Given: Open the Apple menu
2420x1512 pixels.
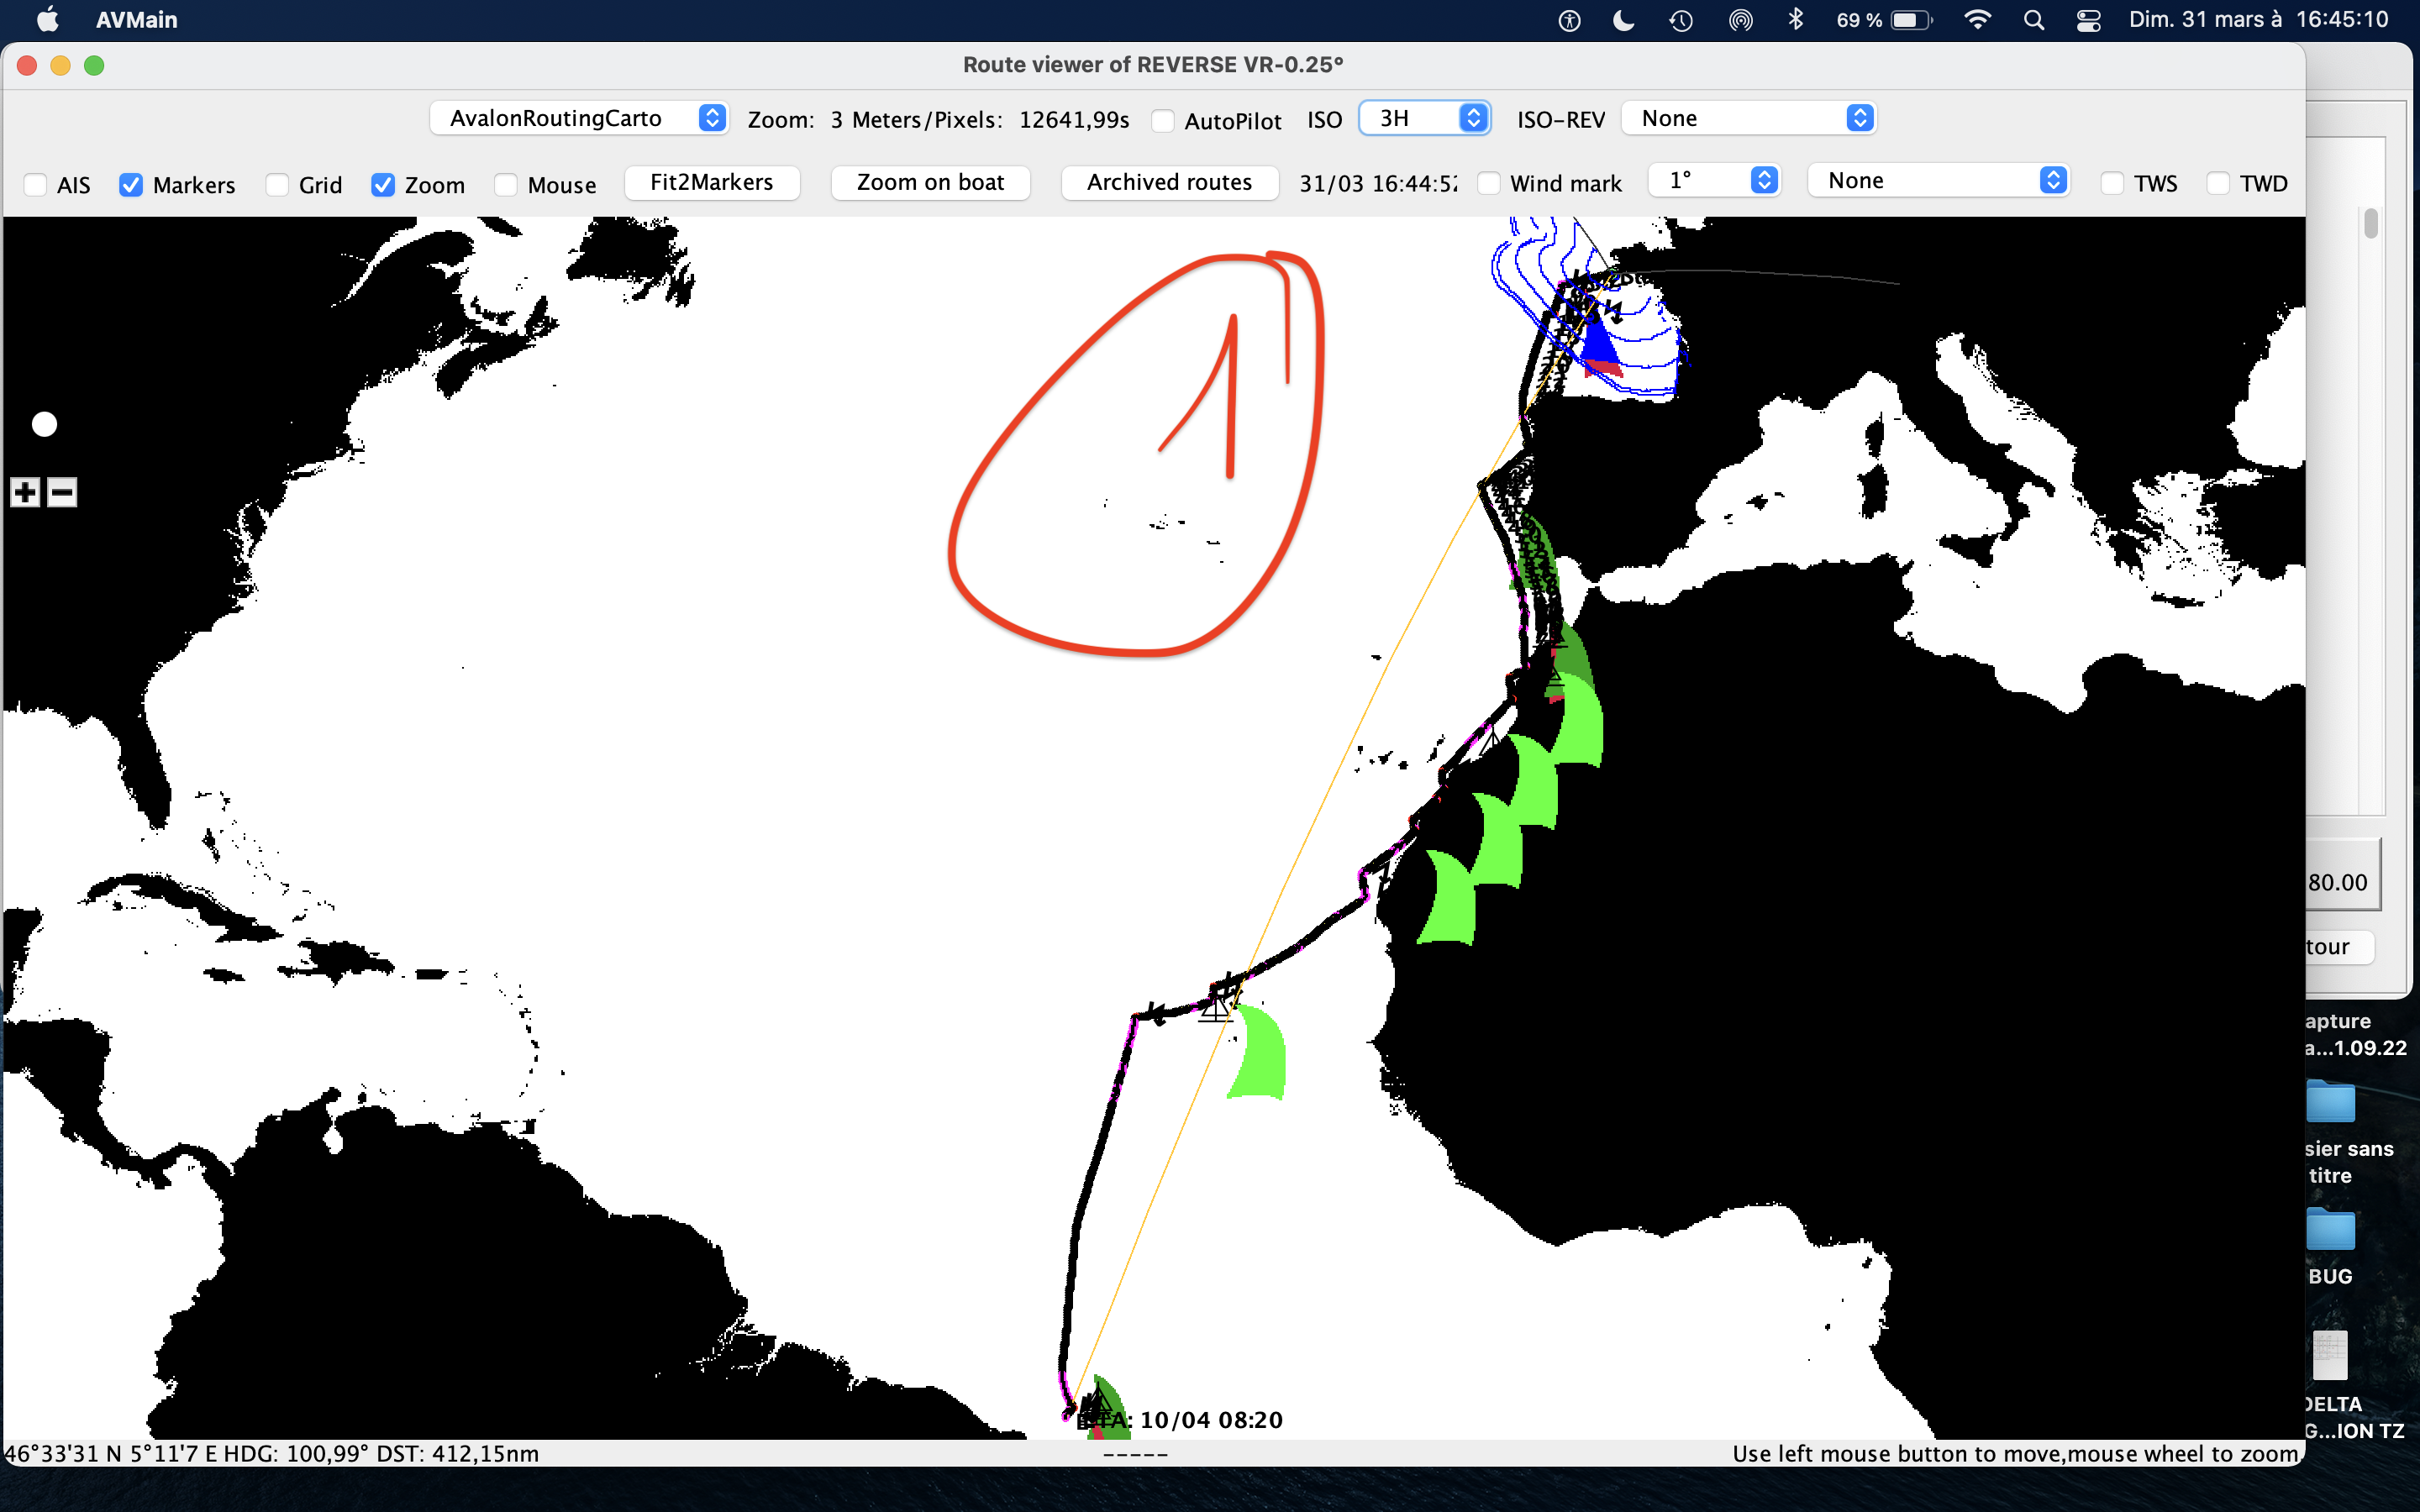Looking at the screenshot, I should (47, 20).
